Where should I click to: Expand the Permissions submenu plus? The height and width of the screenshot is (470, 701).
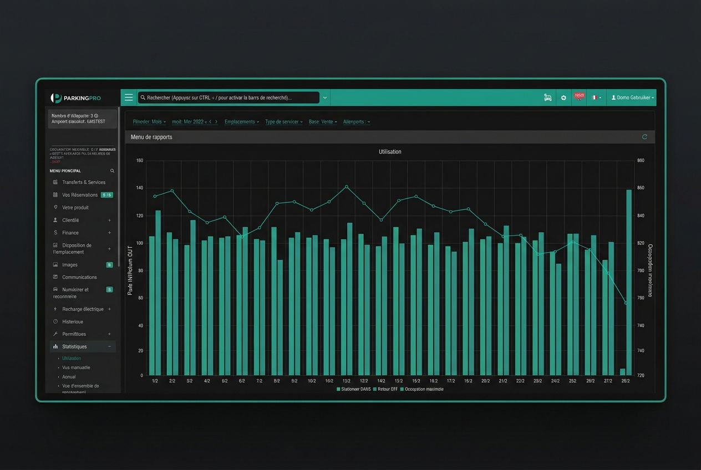[109, 334]
